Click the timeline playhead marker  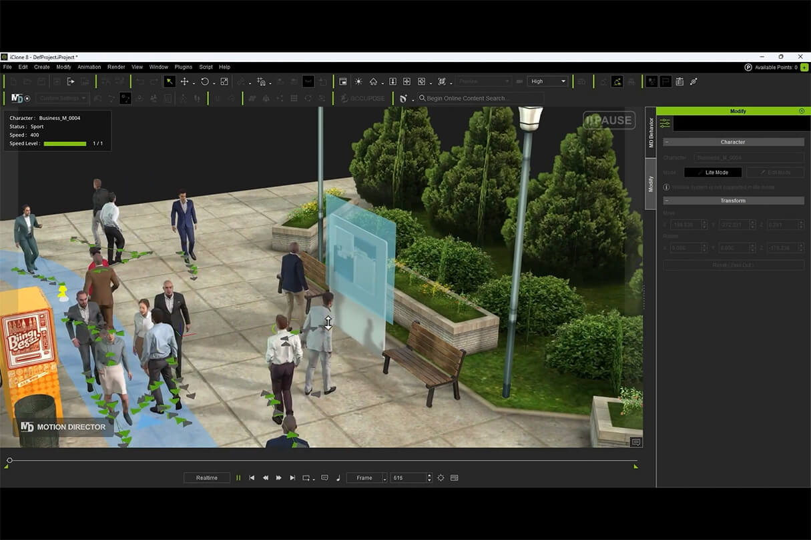(x=9, y=460)
